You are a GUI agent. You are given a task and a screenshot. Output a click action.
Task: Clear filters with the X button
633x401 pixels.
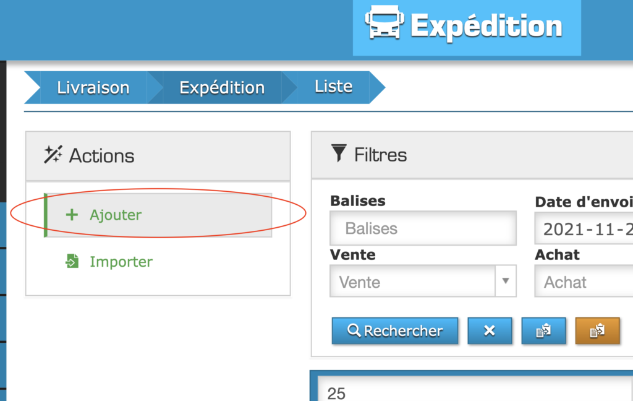[489, 330]
